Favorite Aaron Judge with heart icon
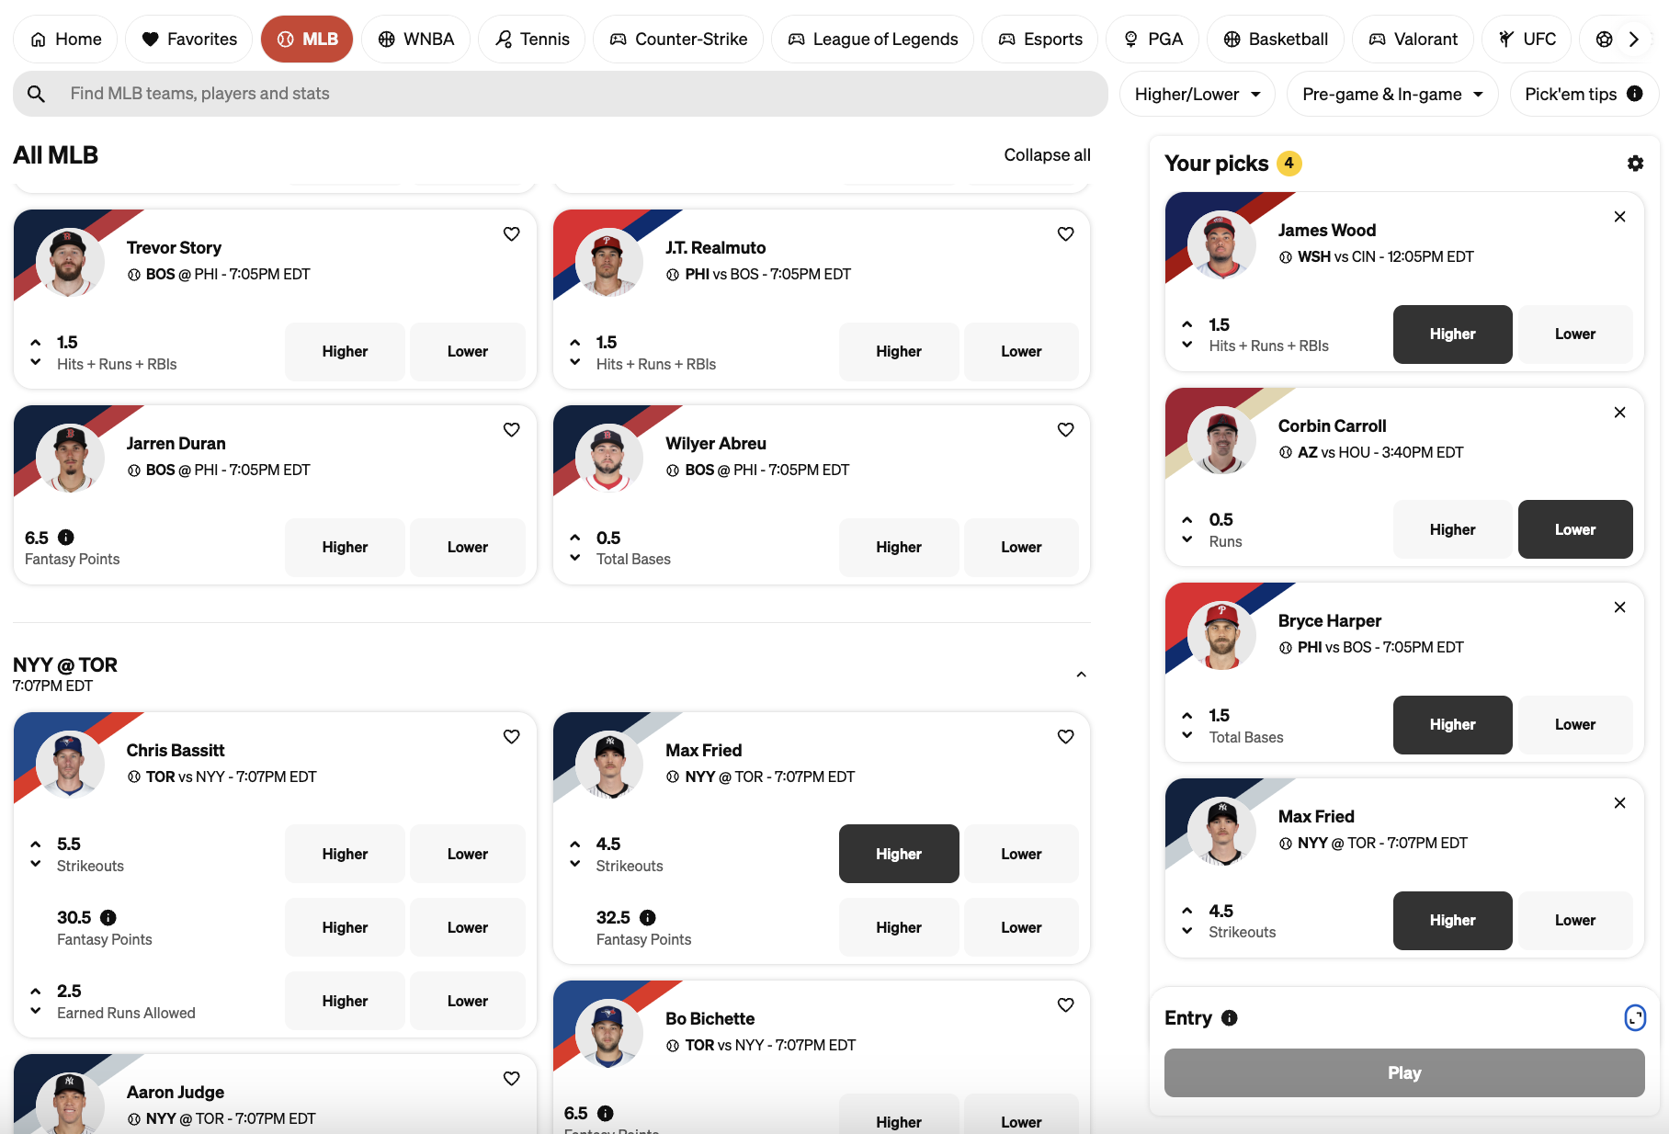 512,1079
